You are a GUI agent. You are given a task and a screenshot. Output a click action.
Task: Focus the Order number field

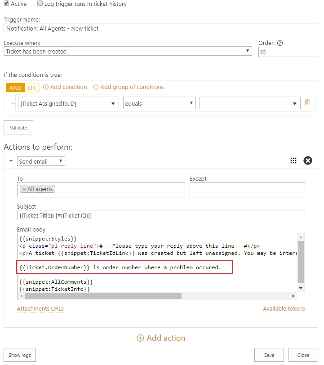point(288,52)
